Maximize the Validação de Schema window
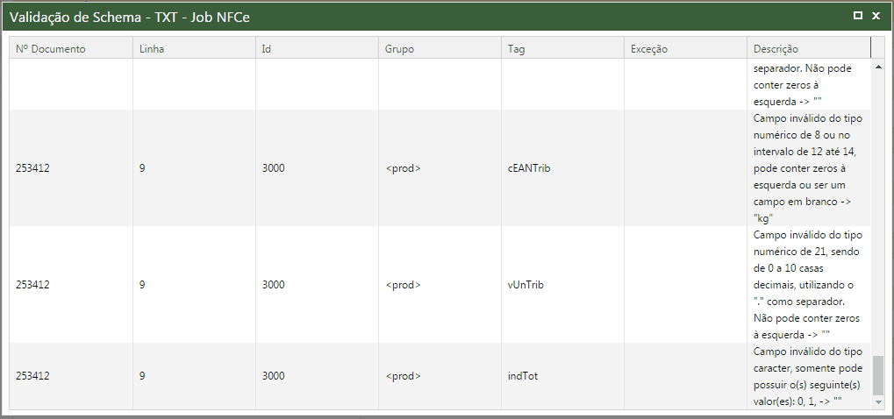The height and width of the screenshot is (419, 894). (x=858, y=15)
